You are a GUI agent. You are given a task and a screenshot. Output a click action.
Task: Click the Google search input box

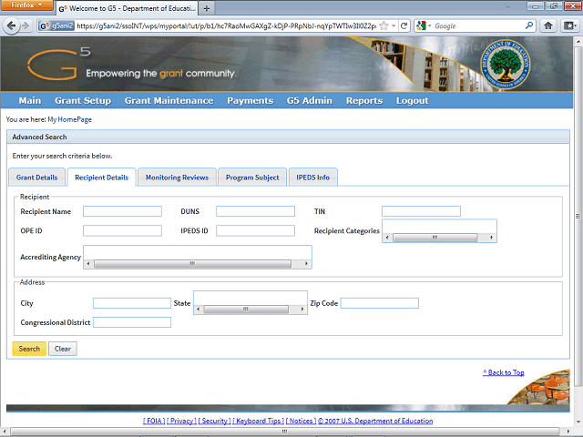(x=478, y=25)
